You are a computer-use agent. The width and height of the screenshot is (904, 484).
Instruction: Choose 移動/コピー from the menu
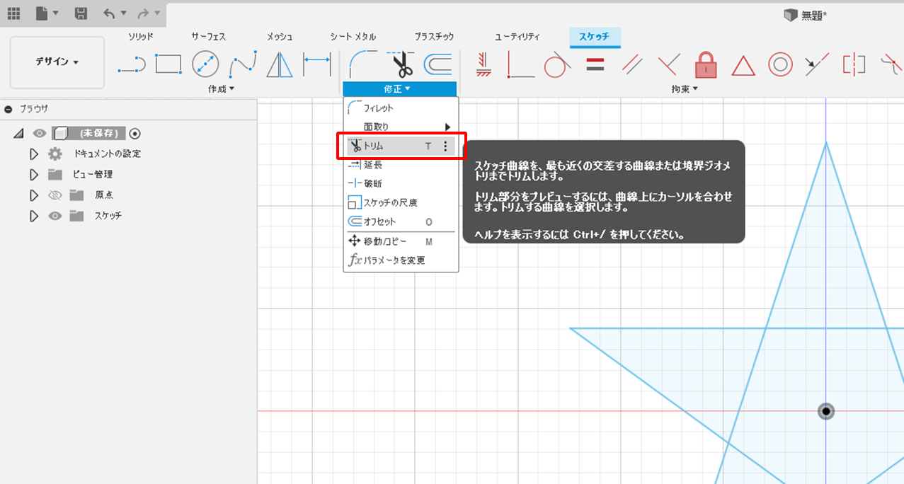[401, 241]
